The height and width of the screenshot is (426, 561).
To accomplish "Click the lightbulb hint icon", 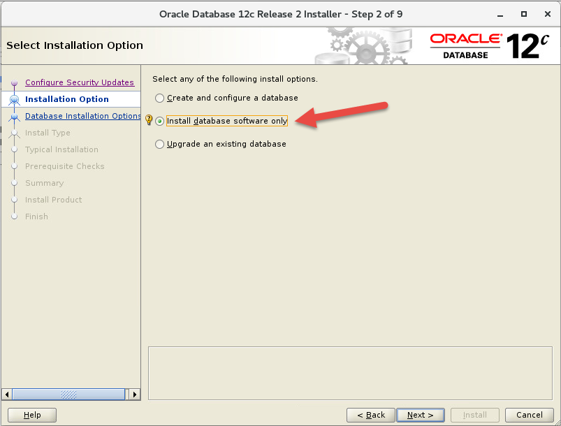I will pos(149,120).
